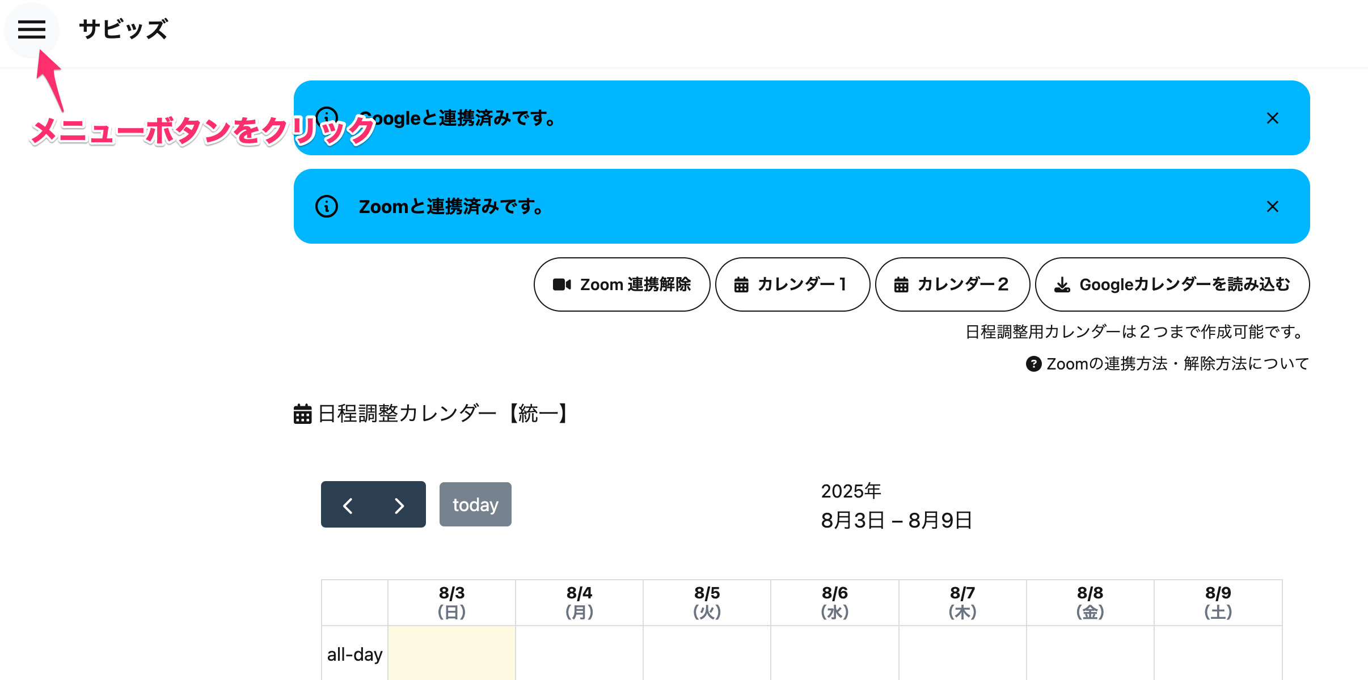Click info icon in Zoom連携済み banner
Image resolution: width=1368 pixels, height=680 pixels.
point(327,206)
